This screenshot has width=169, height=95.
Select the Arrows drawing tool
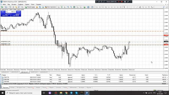coord(152,7)
